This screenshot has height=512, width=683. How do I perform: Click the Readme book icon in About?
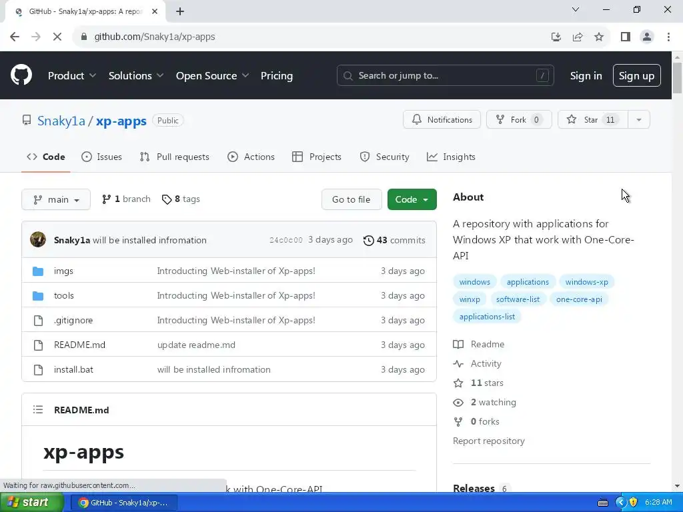(458, 345)
